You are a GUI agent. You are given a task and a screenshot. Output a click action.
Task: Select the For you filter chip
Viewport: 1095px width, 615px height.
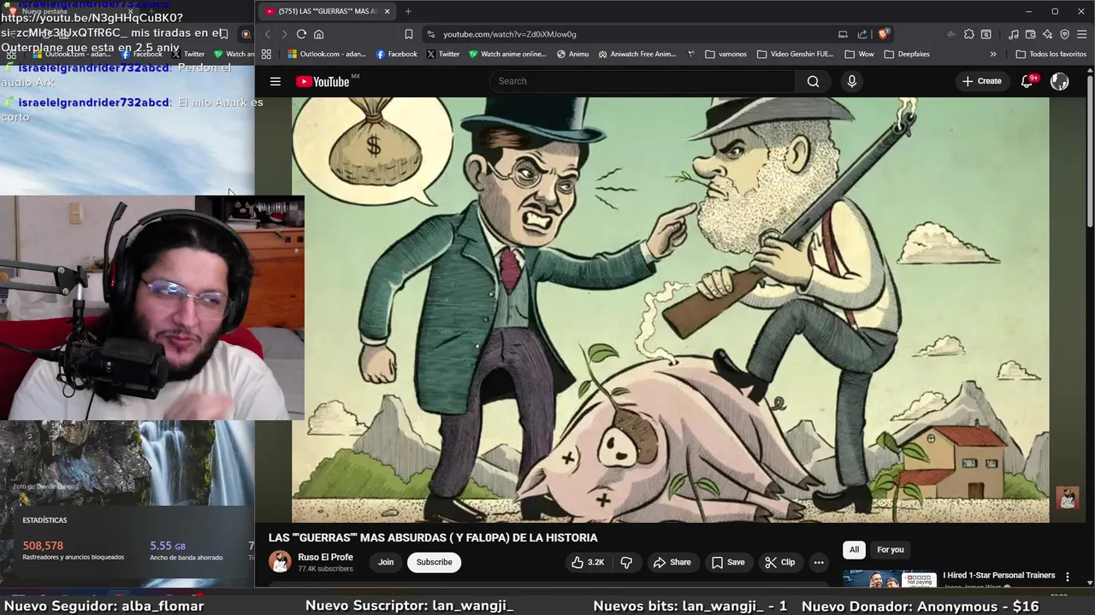tap(890, 549)
